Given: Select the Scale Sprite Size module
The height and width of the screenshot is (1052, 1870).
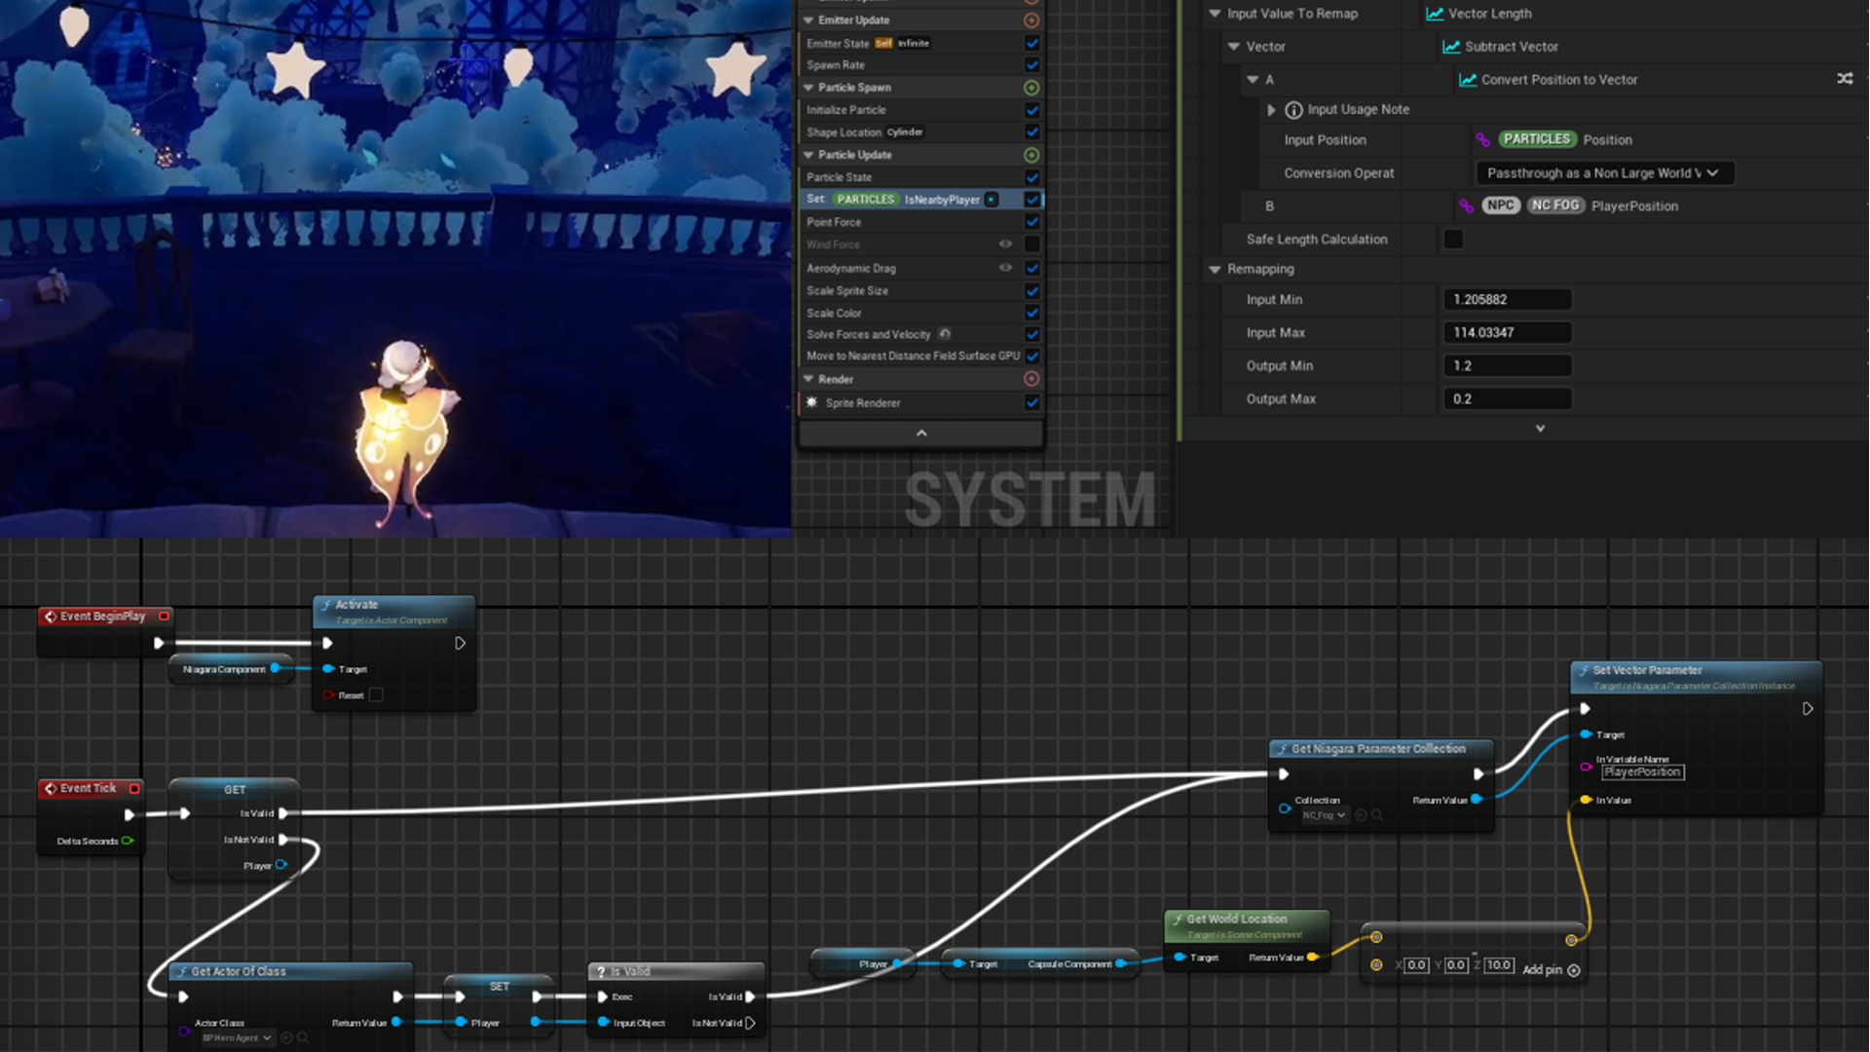Looking at the screenshot, I should click(847, 290).
